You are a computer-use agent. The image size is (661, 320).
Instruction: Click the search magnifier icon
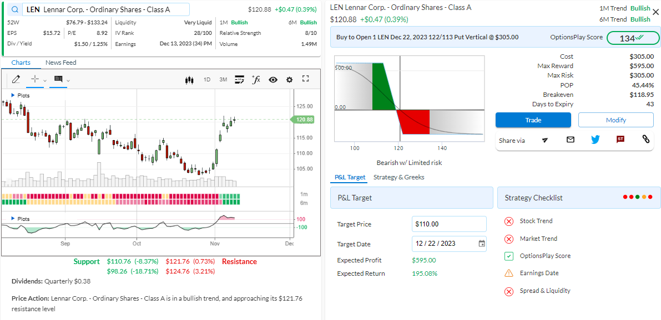(15, 9)
